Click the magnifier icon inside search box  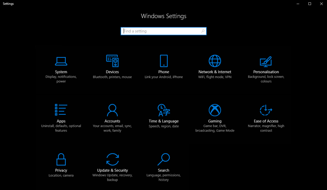coord(203,31)
